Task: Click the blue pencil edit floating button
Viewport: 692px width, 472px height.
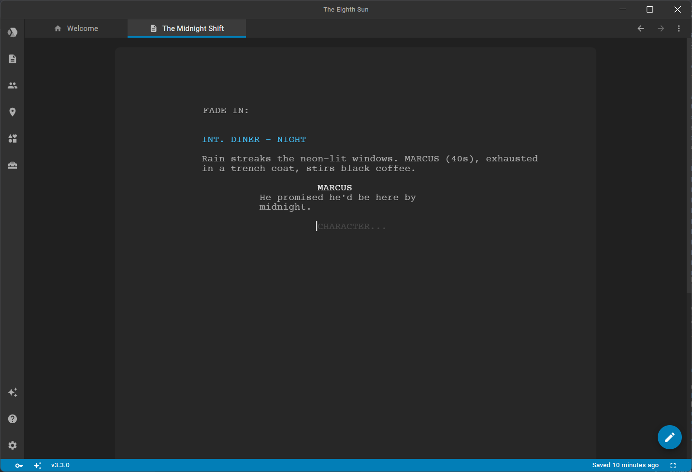Action: 669,437
